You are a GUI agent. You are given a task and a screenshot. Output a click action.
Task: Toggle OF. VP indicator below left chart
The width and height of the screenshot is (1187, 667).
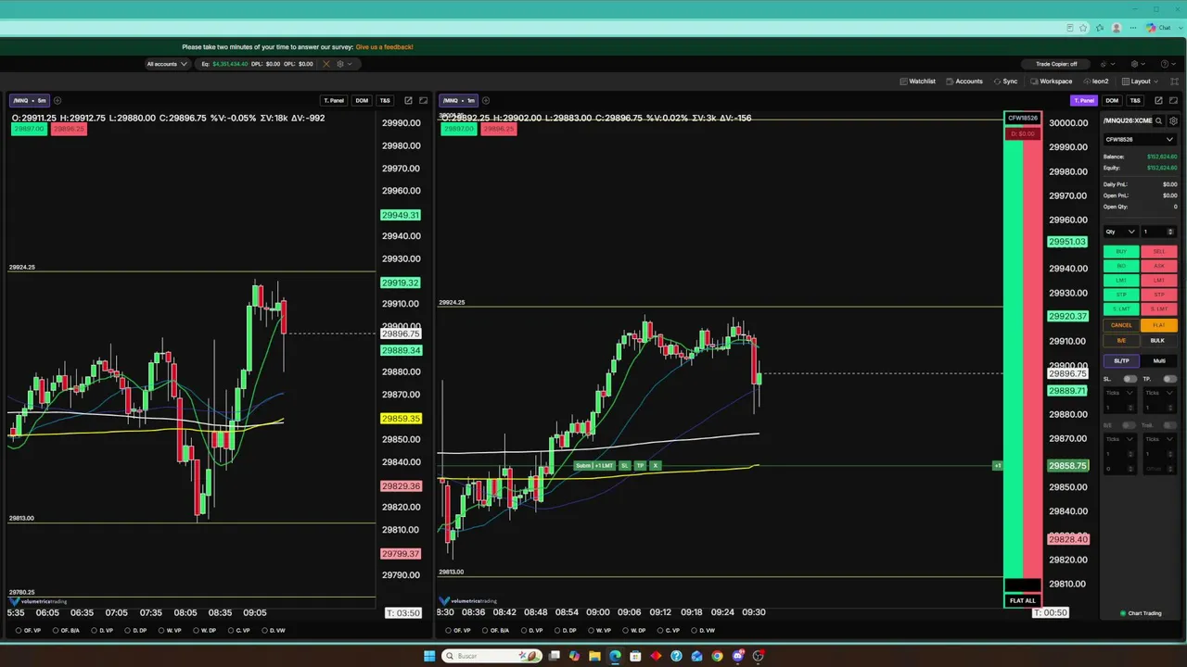[28, 630]
